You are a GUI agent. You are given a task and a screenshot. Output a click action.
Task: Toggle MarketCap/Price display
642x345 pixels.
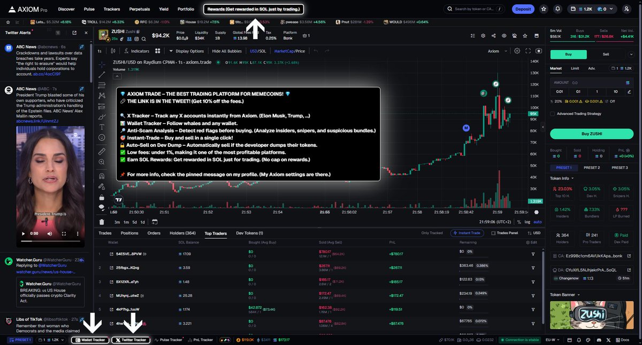[x=289, y=51]
